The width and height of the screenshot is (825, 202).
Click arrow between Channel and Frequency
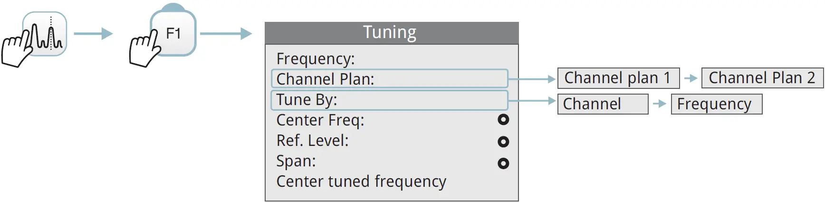pos(660,104)
